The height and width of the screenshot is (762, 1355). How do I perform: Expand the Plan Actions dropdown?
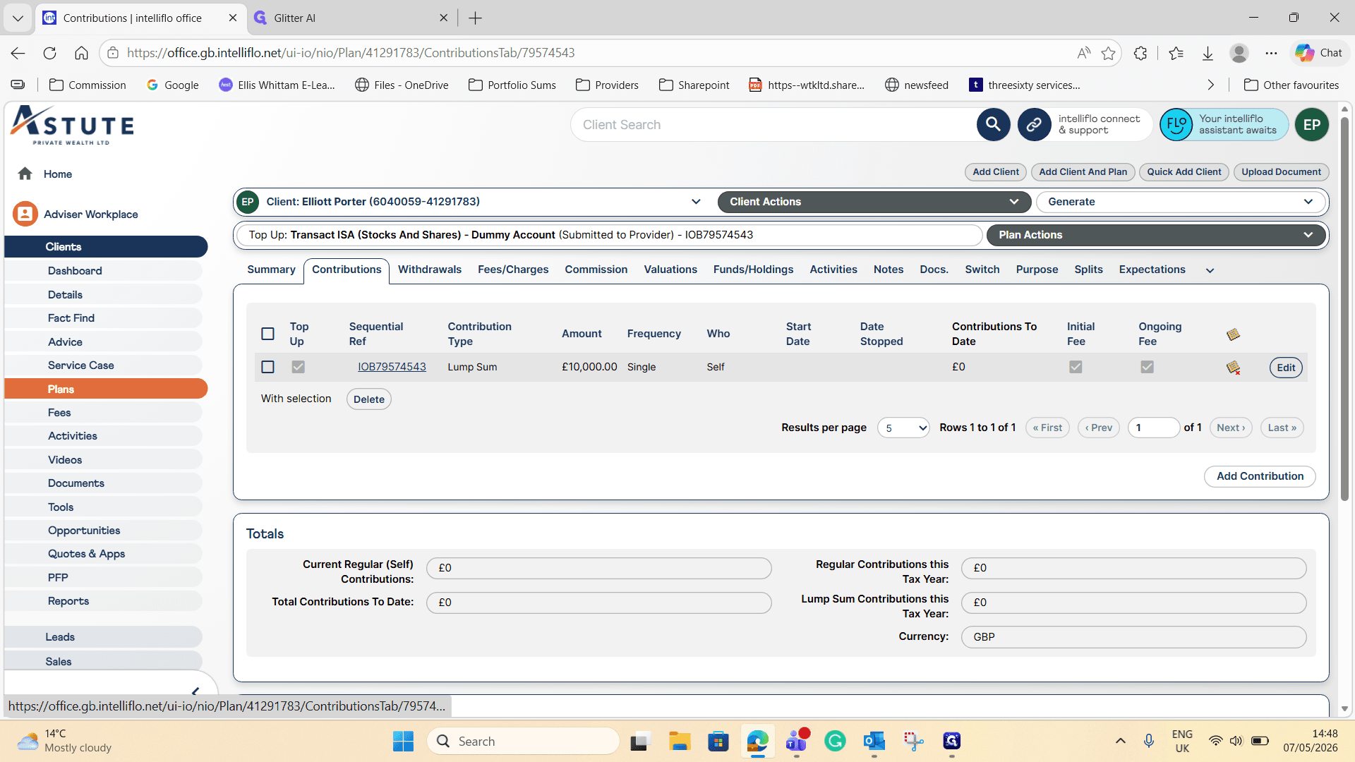1156,235
